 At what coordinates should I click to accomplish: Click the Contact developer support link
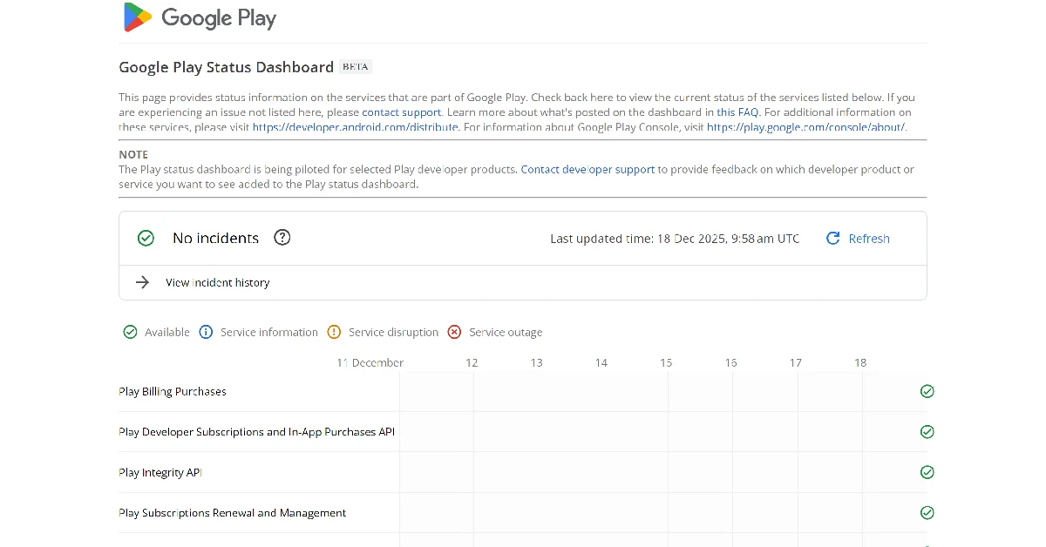(588, 169)
